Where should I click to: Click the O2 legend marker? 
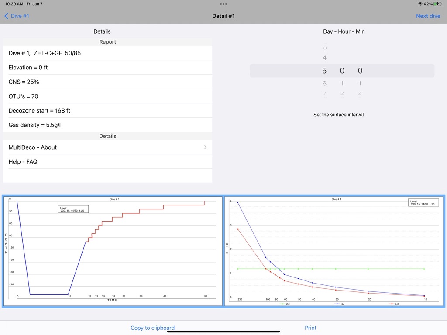coord(282,304)
